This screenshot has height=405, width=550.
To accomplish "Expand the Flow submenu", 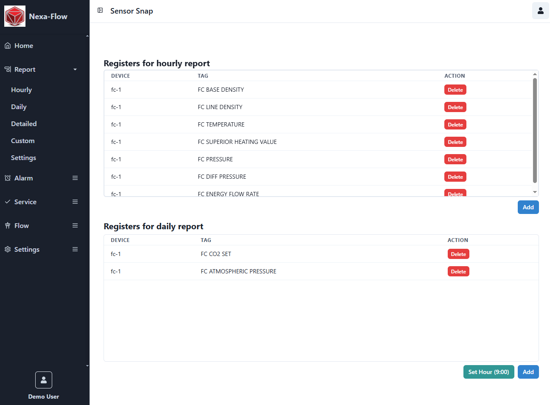I will [x=75, y=226].
